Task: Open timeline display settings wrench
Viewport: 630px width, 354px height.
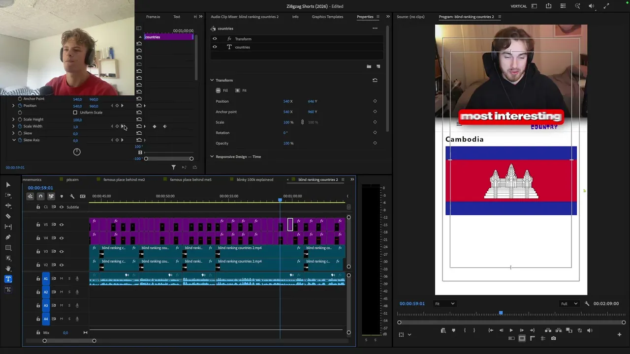Action: 72,196
